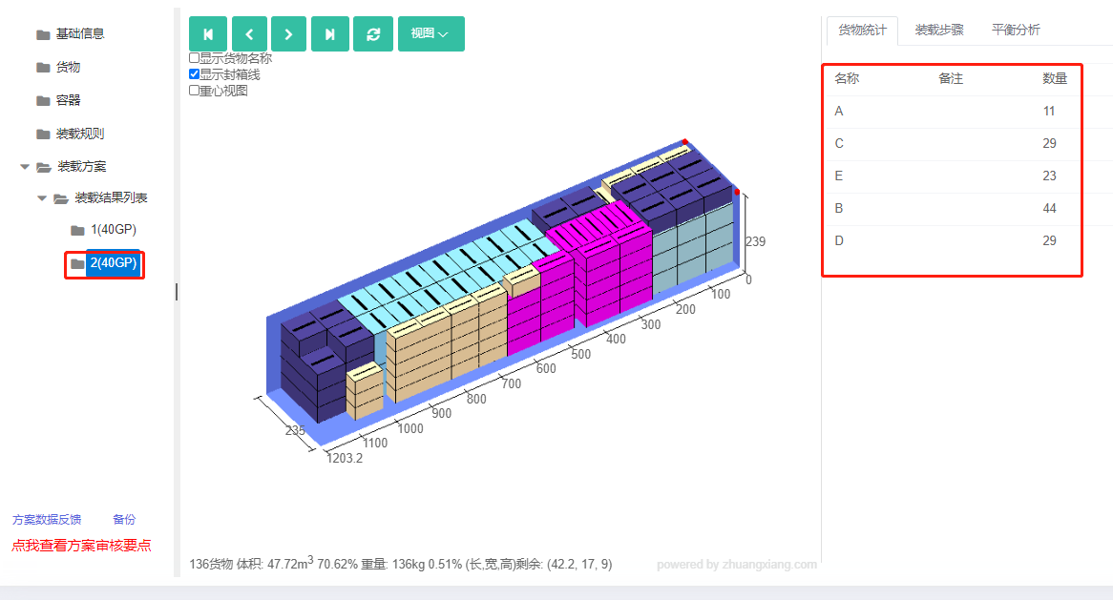Image resolution: width=1113 pixels, height=600 pixels.
Task: Go to the previous loading step
Action: pyautogui.click(x=249, y=34)
